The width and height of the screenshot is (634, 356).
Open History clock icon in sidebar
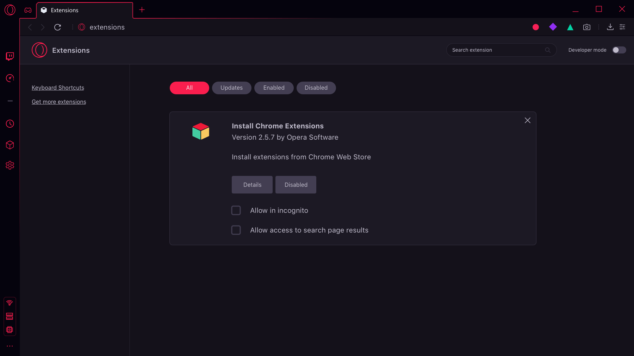coord(10,124)
